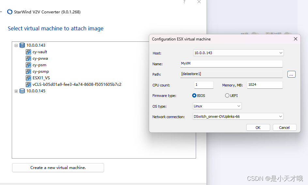
Task: Select cy-psmp in the VM tree
Action: pyautogui.click(x=41, y=71)
